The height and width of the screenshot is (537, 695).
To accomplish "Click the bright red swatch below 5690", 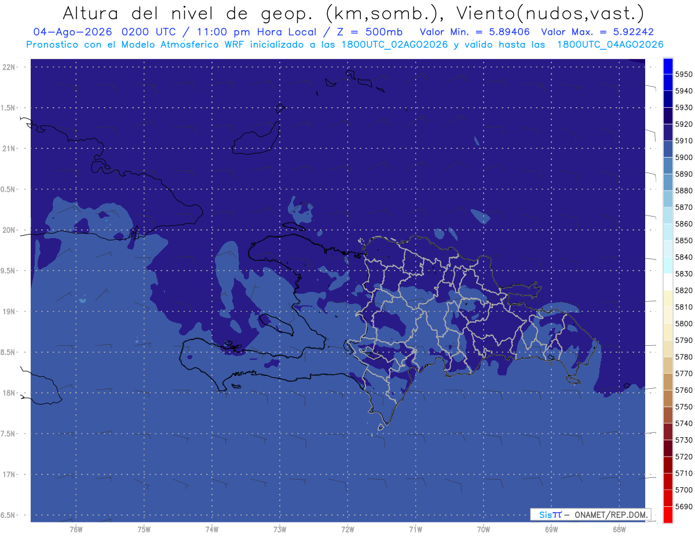I will pos(668,514).
